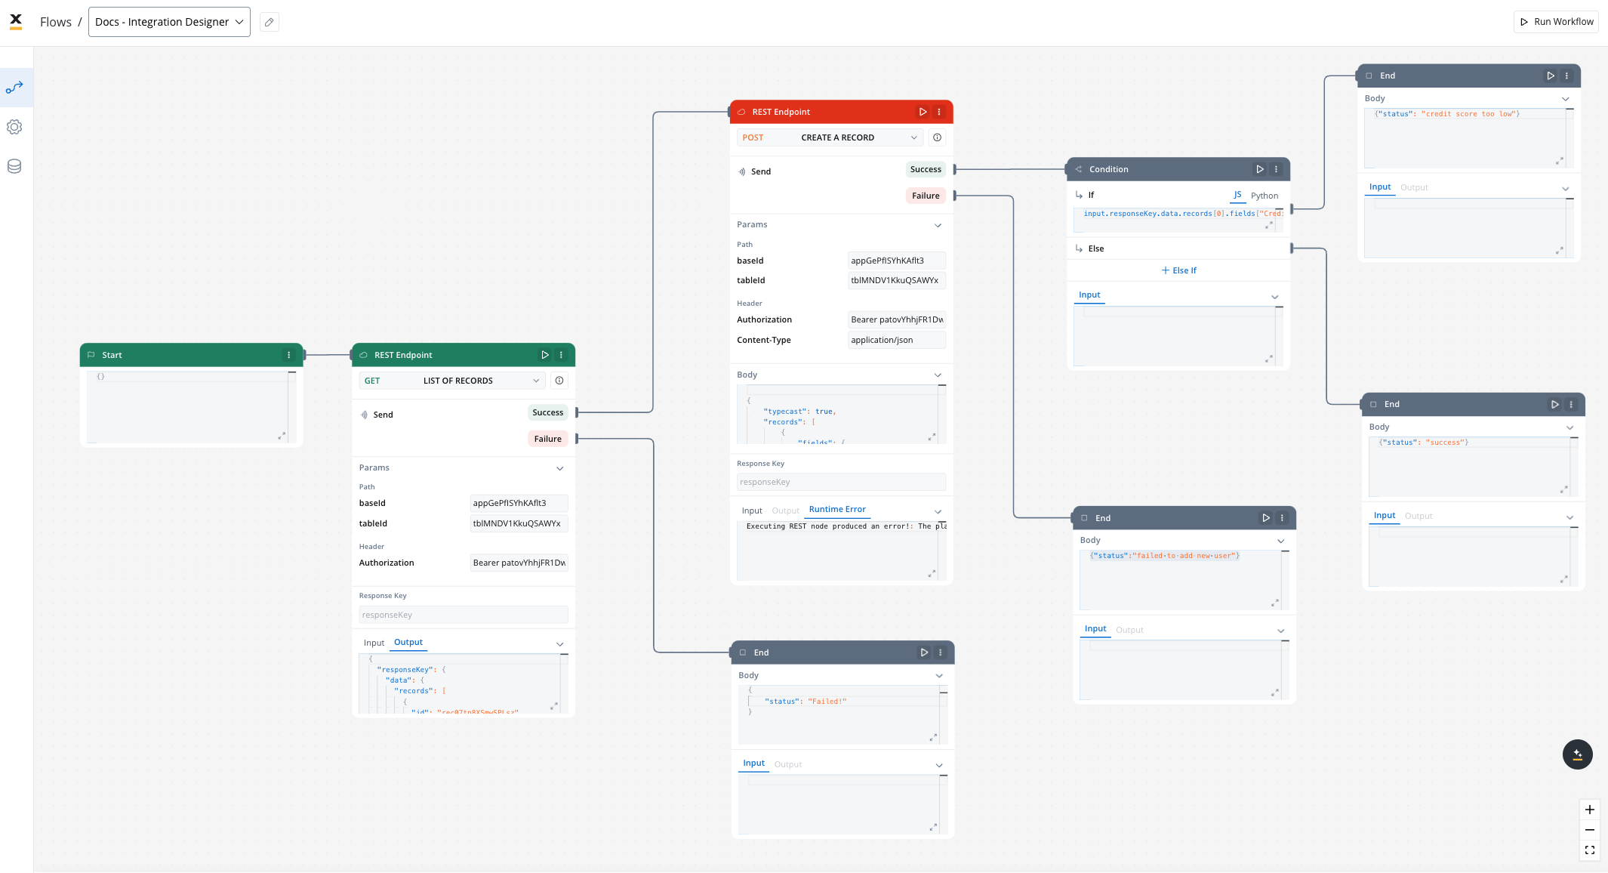Switch to Runtime Error tab
This screenshot has height=873, width=1608.
coord(837,510)
